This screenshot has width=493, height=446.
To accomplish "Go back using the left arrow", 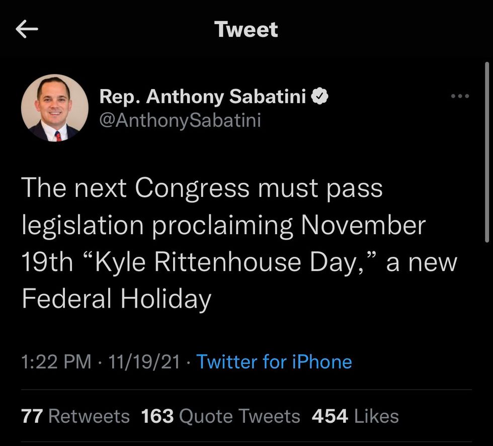I will pyautogui.click(x=27, y=29).
